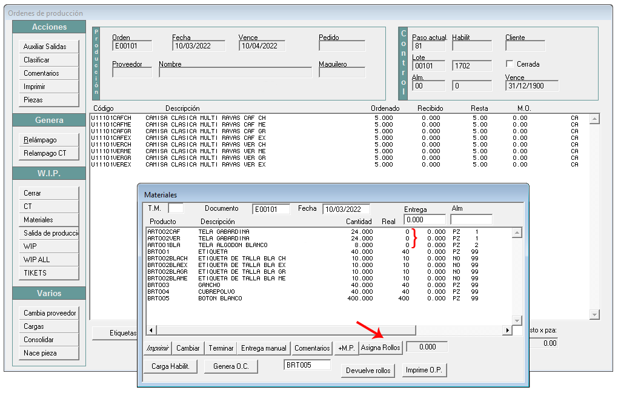Click the Terminar button

coord(221,348)
